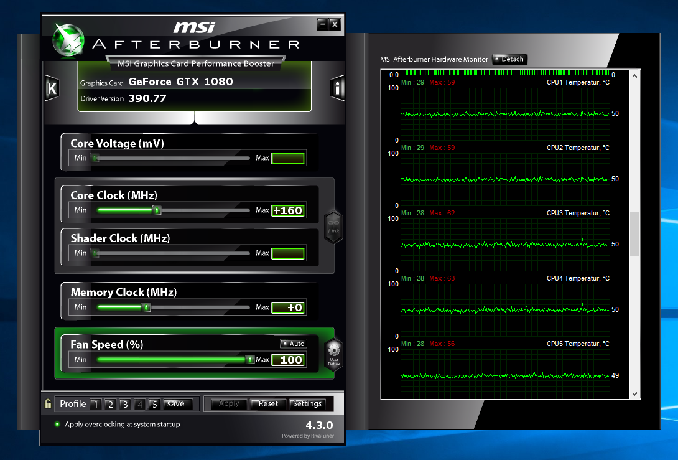
Task: Select Profile 5
Action: pos(154,404)
